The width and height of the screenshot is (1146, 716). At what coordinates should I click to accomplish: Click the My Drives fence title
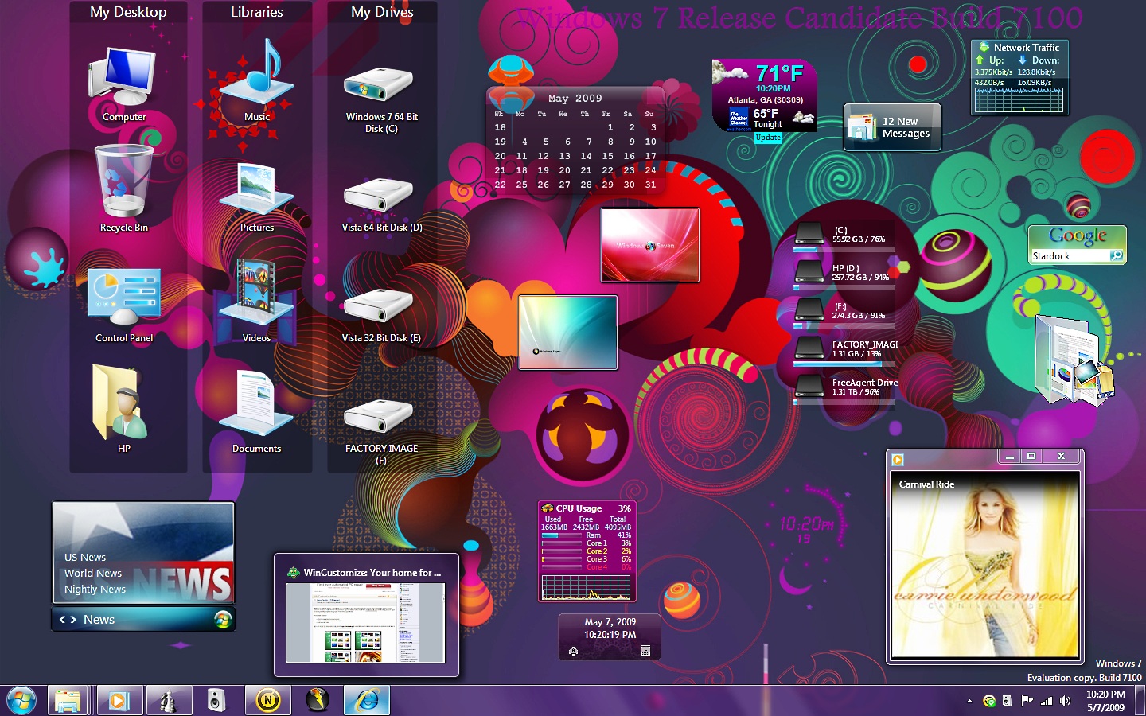click(x=382, y=12)
